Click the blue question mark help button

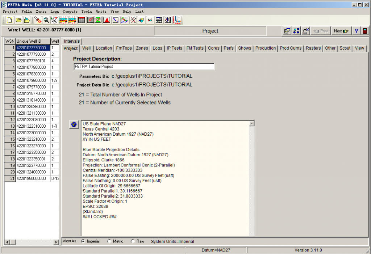(356, 31)
